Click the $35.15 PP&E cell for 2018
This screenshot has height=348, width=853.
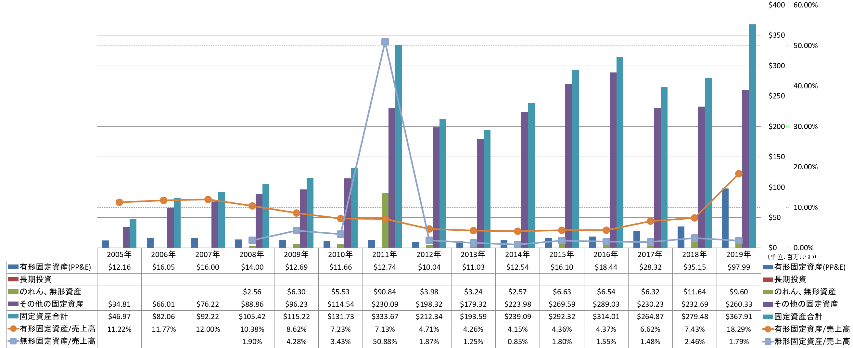click(x=694, y=267)
